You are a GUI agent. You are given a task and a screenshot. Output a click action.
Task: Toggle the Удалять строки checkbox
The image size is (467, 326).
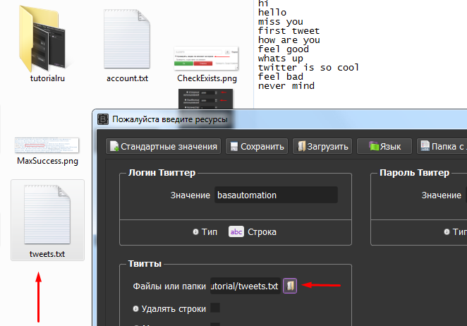(215, 308)
